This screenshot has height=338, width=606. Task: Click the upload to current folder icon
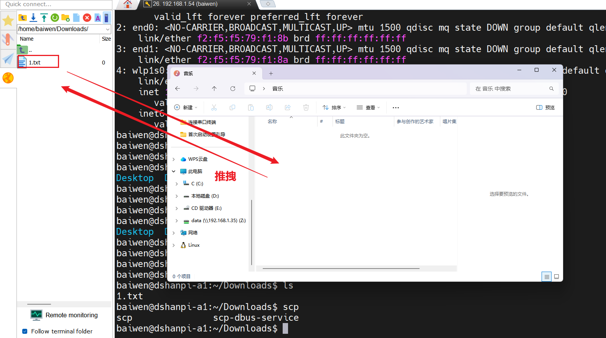[44, 18]
